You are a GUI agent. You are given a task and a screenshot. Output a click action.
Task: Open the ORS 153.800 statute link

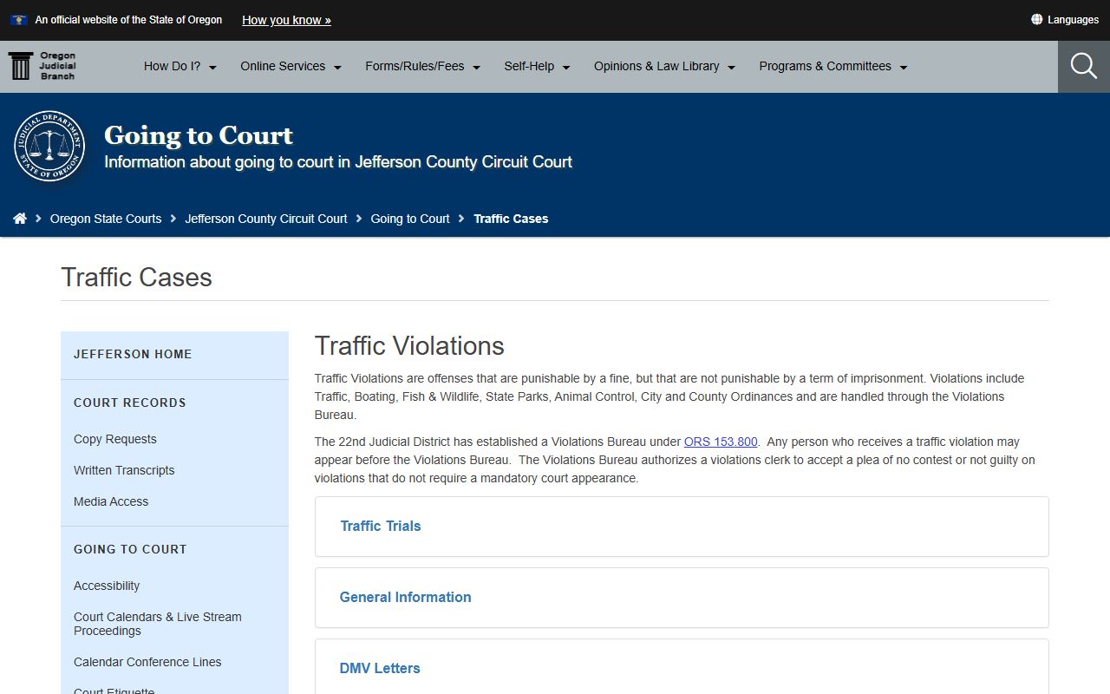click(721, 442)
